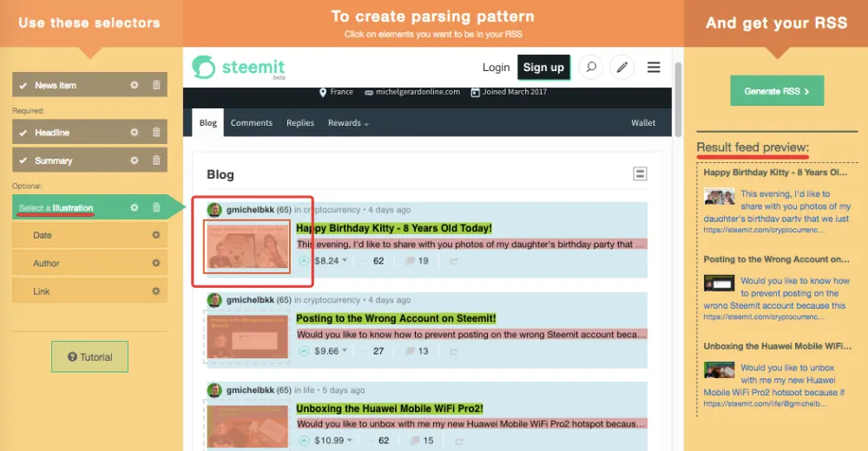
Task: Upvote the Unboxing Huawei post
Action: 304,441
